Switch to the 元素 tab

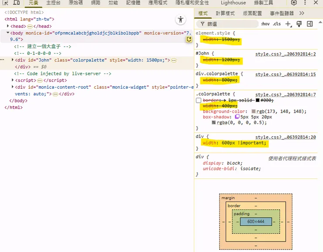(x=33, y=3)
